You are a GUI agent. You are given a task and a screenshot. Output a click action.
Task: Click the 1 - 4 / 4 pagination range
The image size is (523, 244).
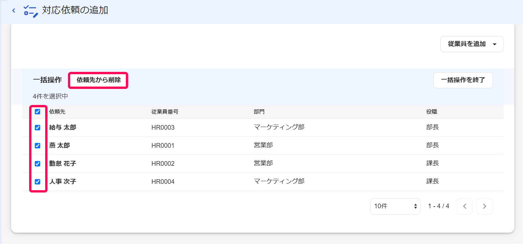[x=439, y=206]
